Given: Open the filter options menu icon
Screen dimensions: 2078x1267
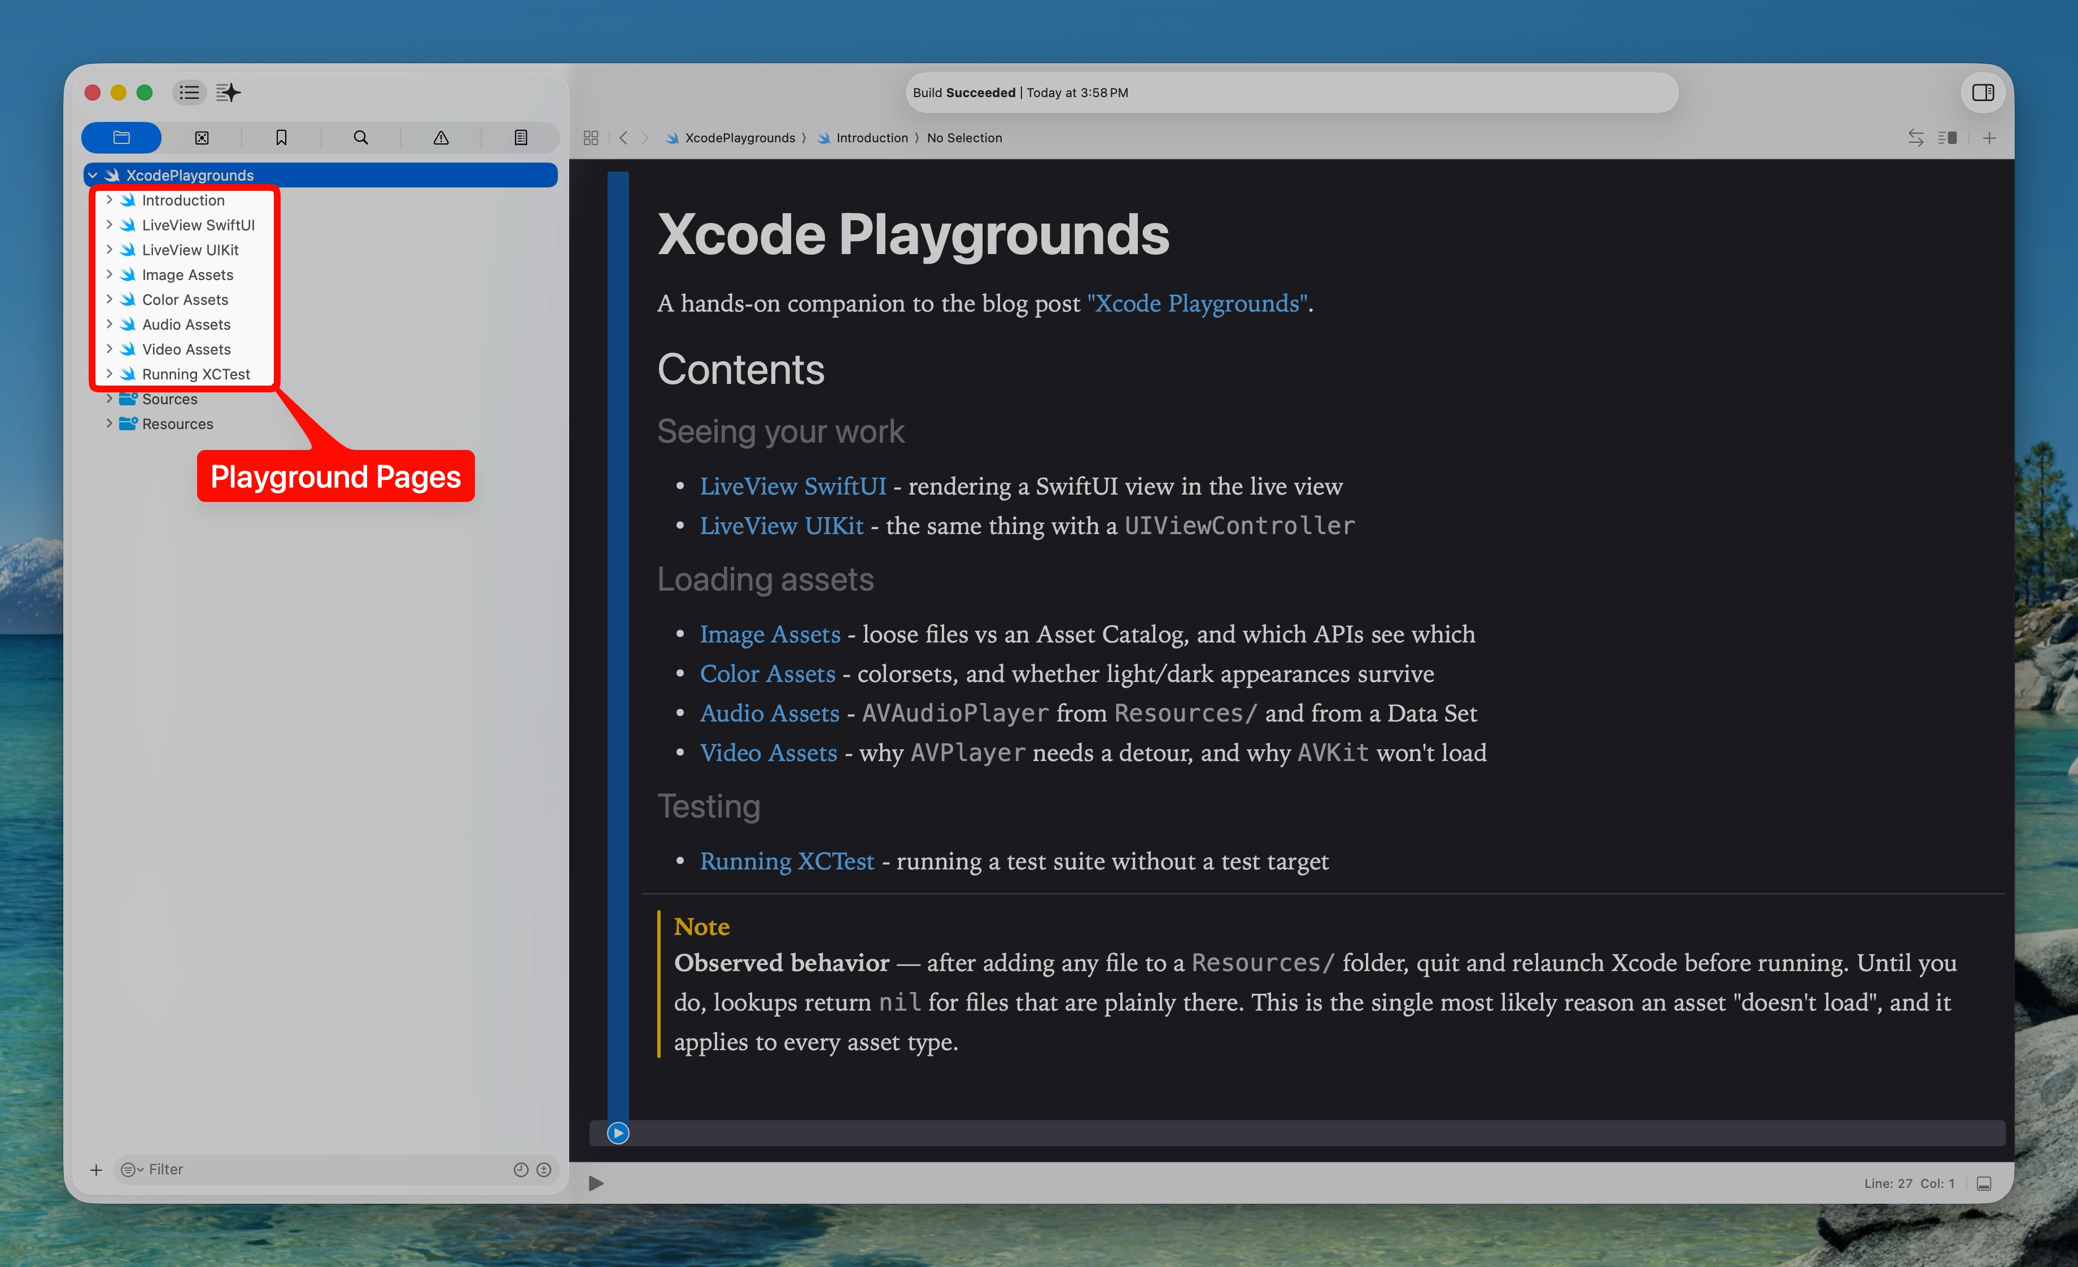Looking at the screenshot, I should [130, 1169].
